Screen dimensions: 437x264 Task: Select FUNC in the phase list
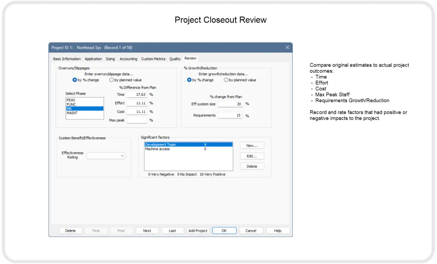point(85,104)
